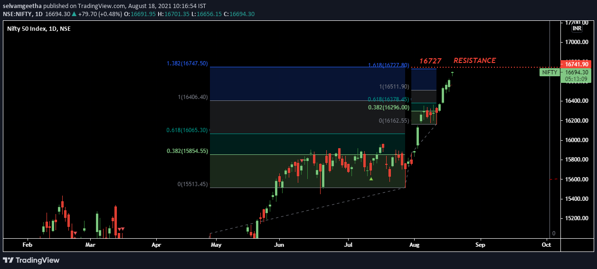The height and width of the screenshot is (269, 597).
Task: Click the 15800.00 price axis label
Action: pyautogui.click(x=576, y=160)
